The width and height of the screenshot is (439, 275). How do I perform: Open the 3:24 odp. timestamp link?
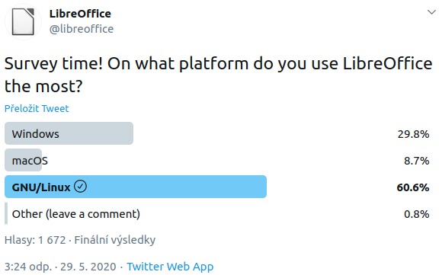click(x=28, y=267)
